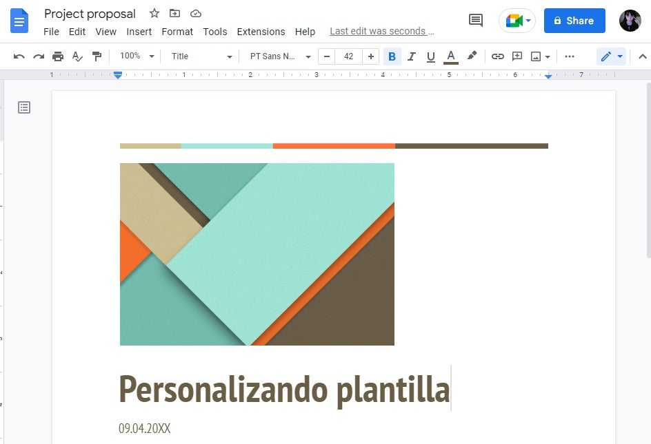This screenshot has width=651, height=444.
Task: Click the Undo arrow icon
Action: 19,56
